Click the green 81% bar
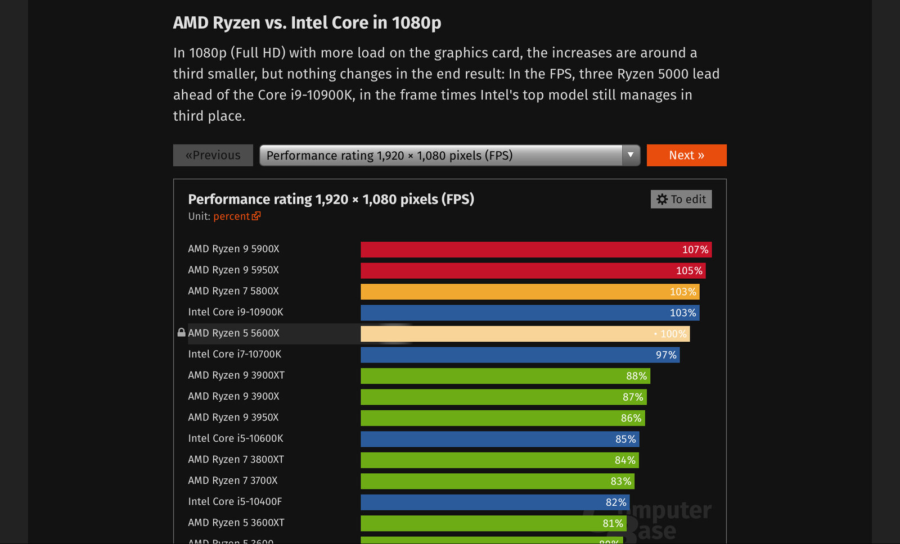 pyautogui.click(x=494, y=524)
